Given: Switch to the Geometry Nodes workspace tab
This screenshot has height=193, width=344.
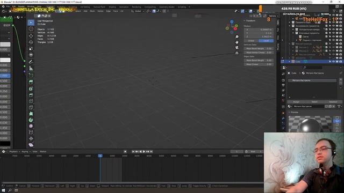Looking at the screenshot, I should [x=167, y=7].
